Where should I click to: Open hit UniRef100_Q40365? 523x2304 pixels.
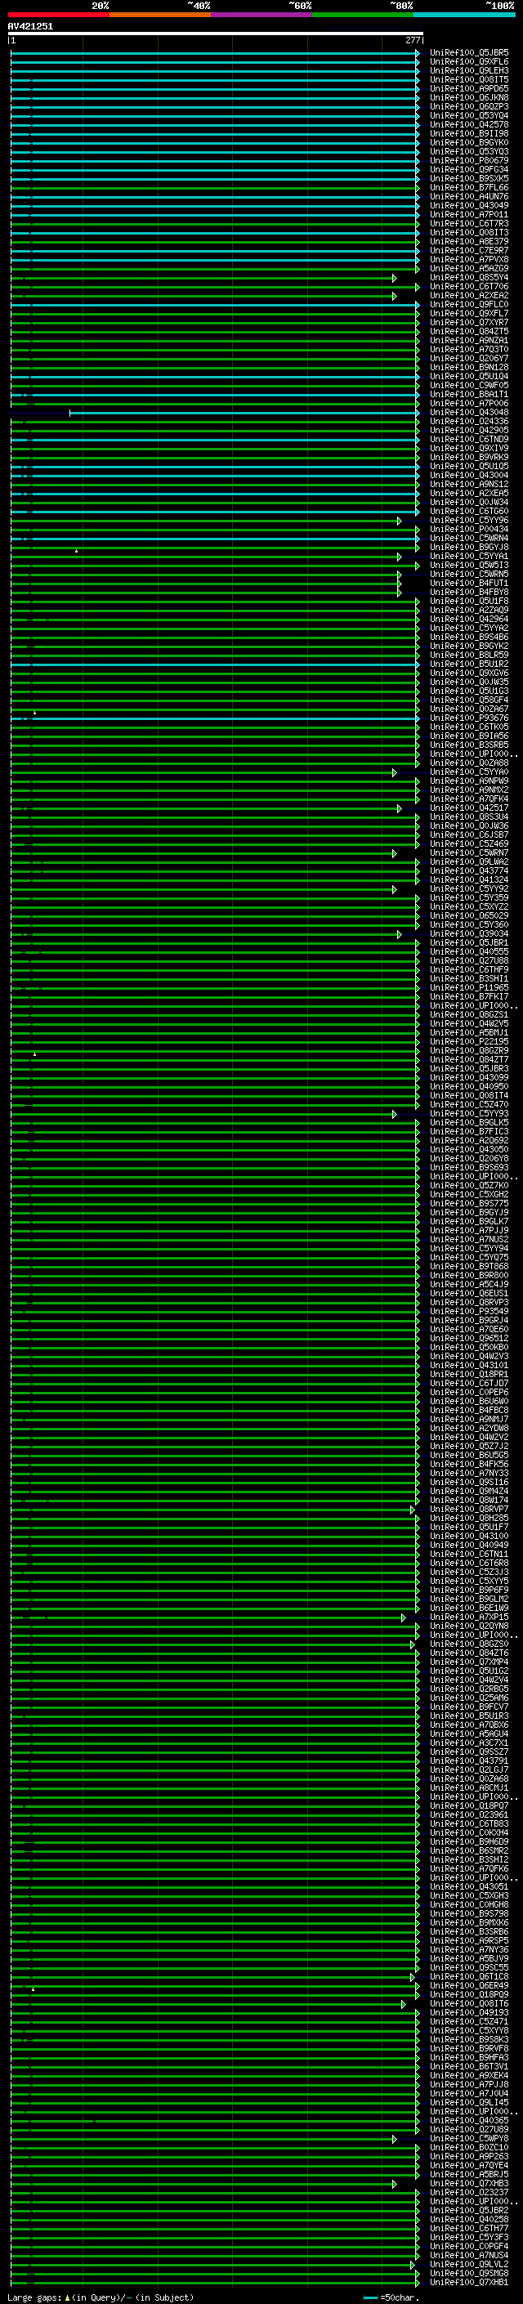coord(469,2121)
